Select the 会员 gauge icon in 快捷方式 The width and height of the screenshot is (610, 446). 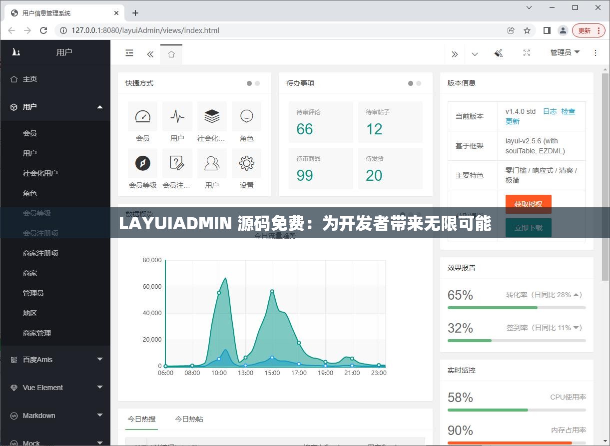click(x=142, y=116)
